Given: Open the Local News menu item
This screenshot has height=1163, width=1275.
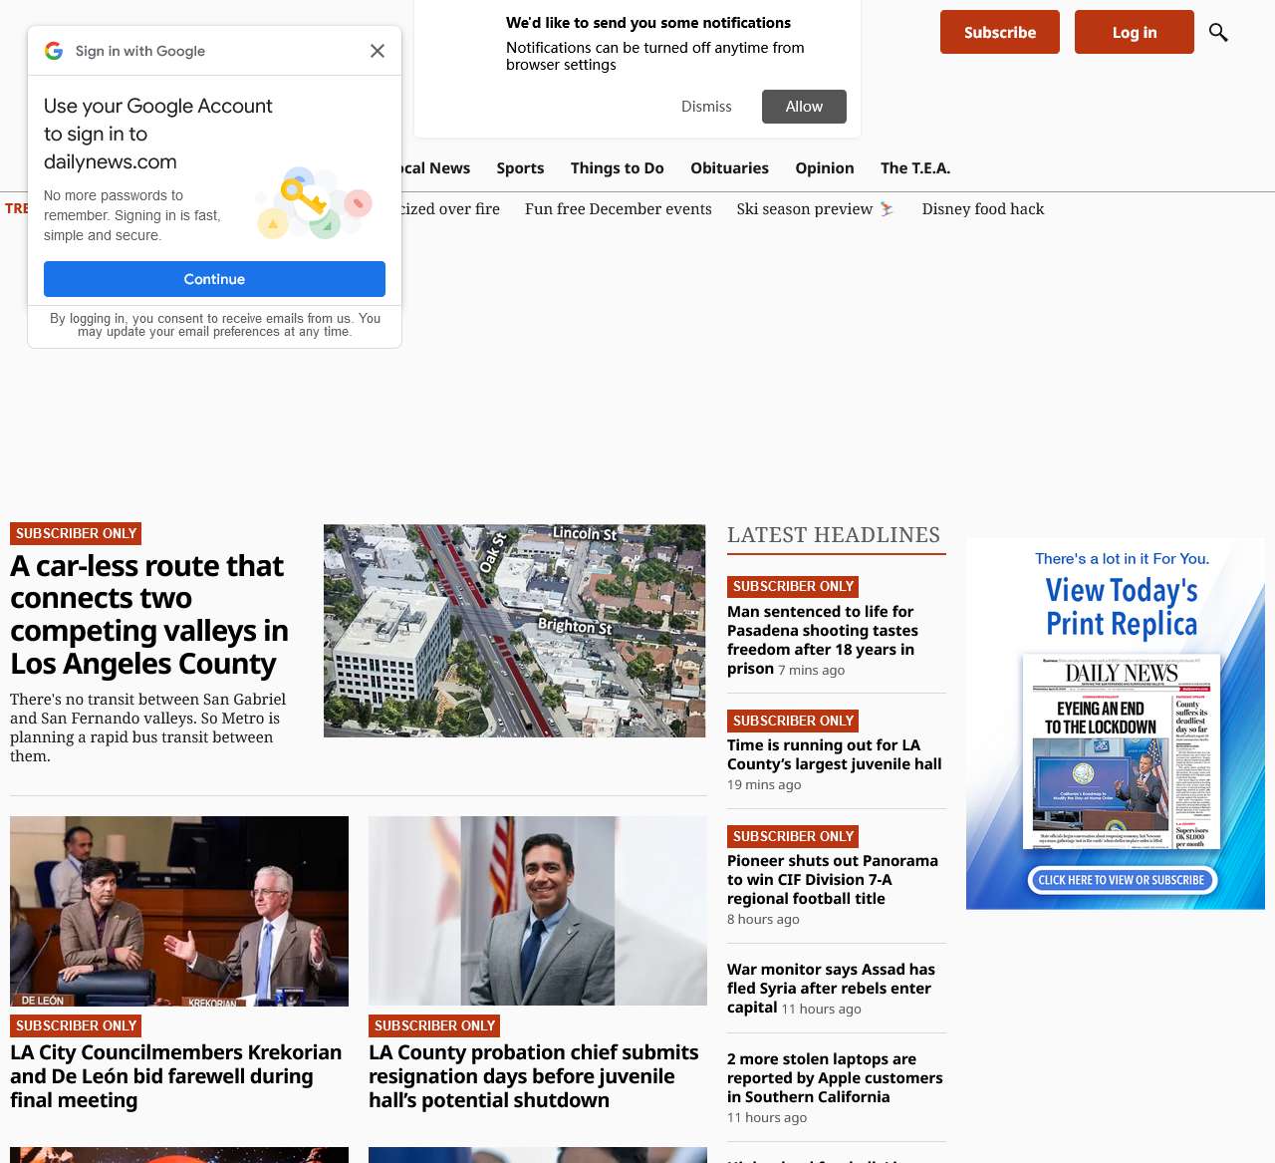Looking at the screenshot, I should point(435,168).
